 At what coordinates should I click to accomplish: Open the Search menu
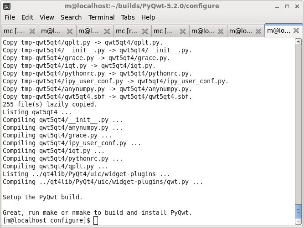point(71,17)
